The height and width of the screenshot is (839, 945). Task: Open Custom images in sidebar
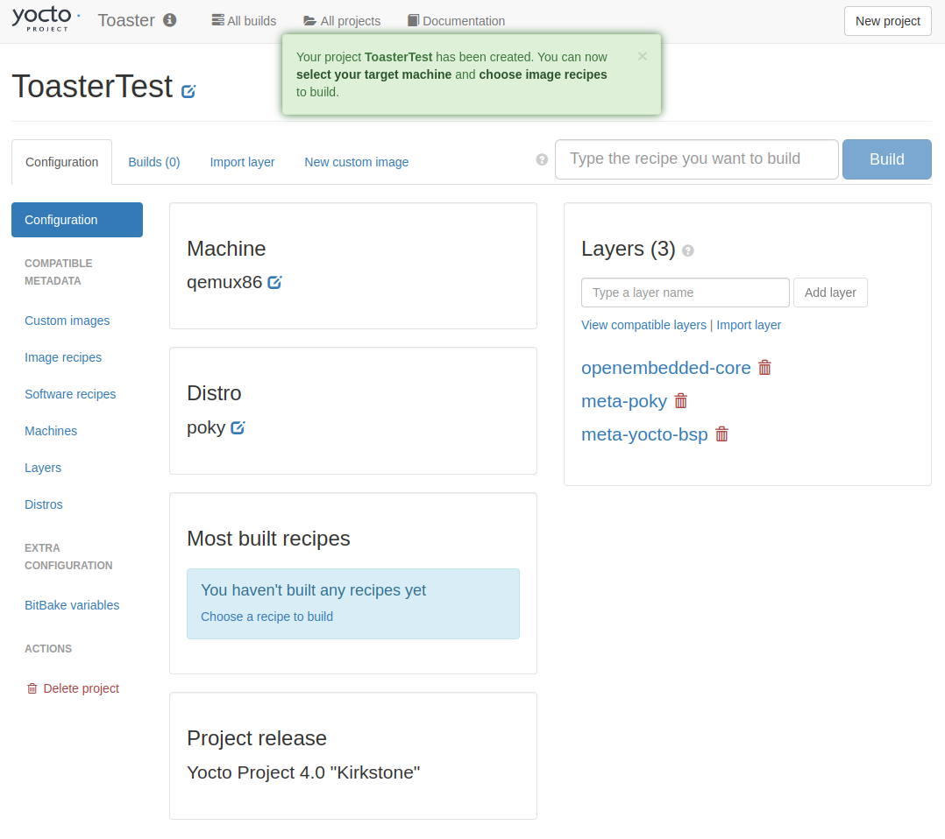(x=67, y=321)
